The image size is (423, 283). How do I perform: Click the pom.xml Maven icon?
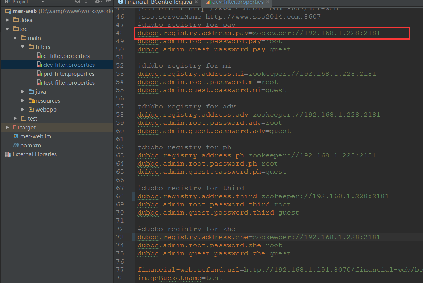[x=16, y=145]
